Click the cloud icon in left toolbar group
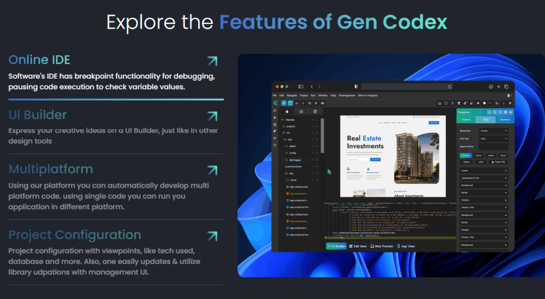This screenshot has width=545, height=299. pos(323,103)
